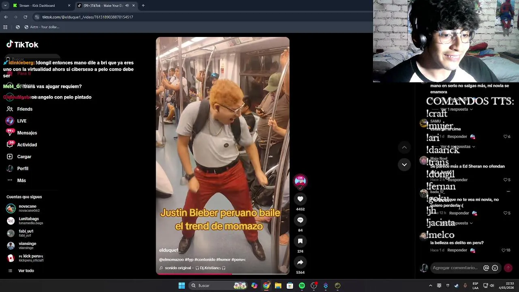Click the TikTok logo
Image resolution: width=519 pixels, height=292 pixels.
point(22,45)
